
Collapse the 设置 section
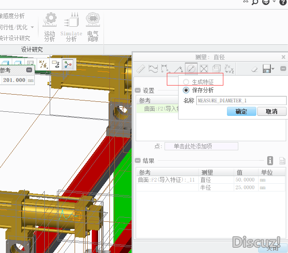(x=137, y=90)
